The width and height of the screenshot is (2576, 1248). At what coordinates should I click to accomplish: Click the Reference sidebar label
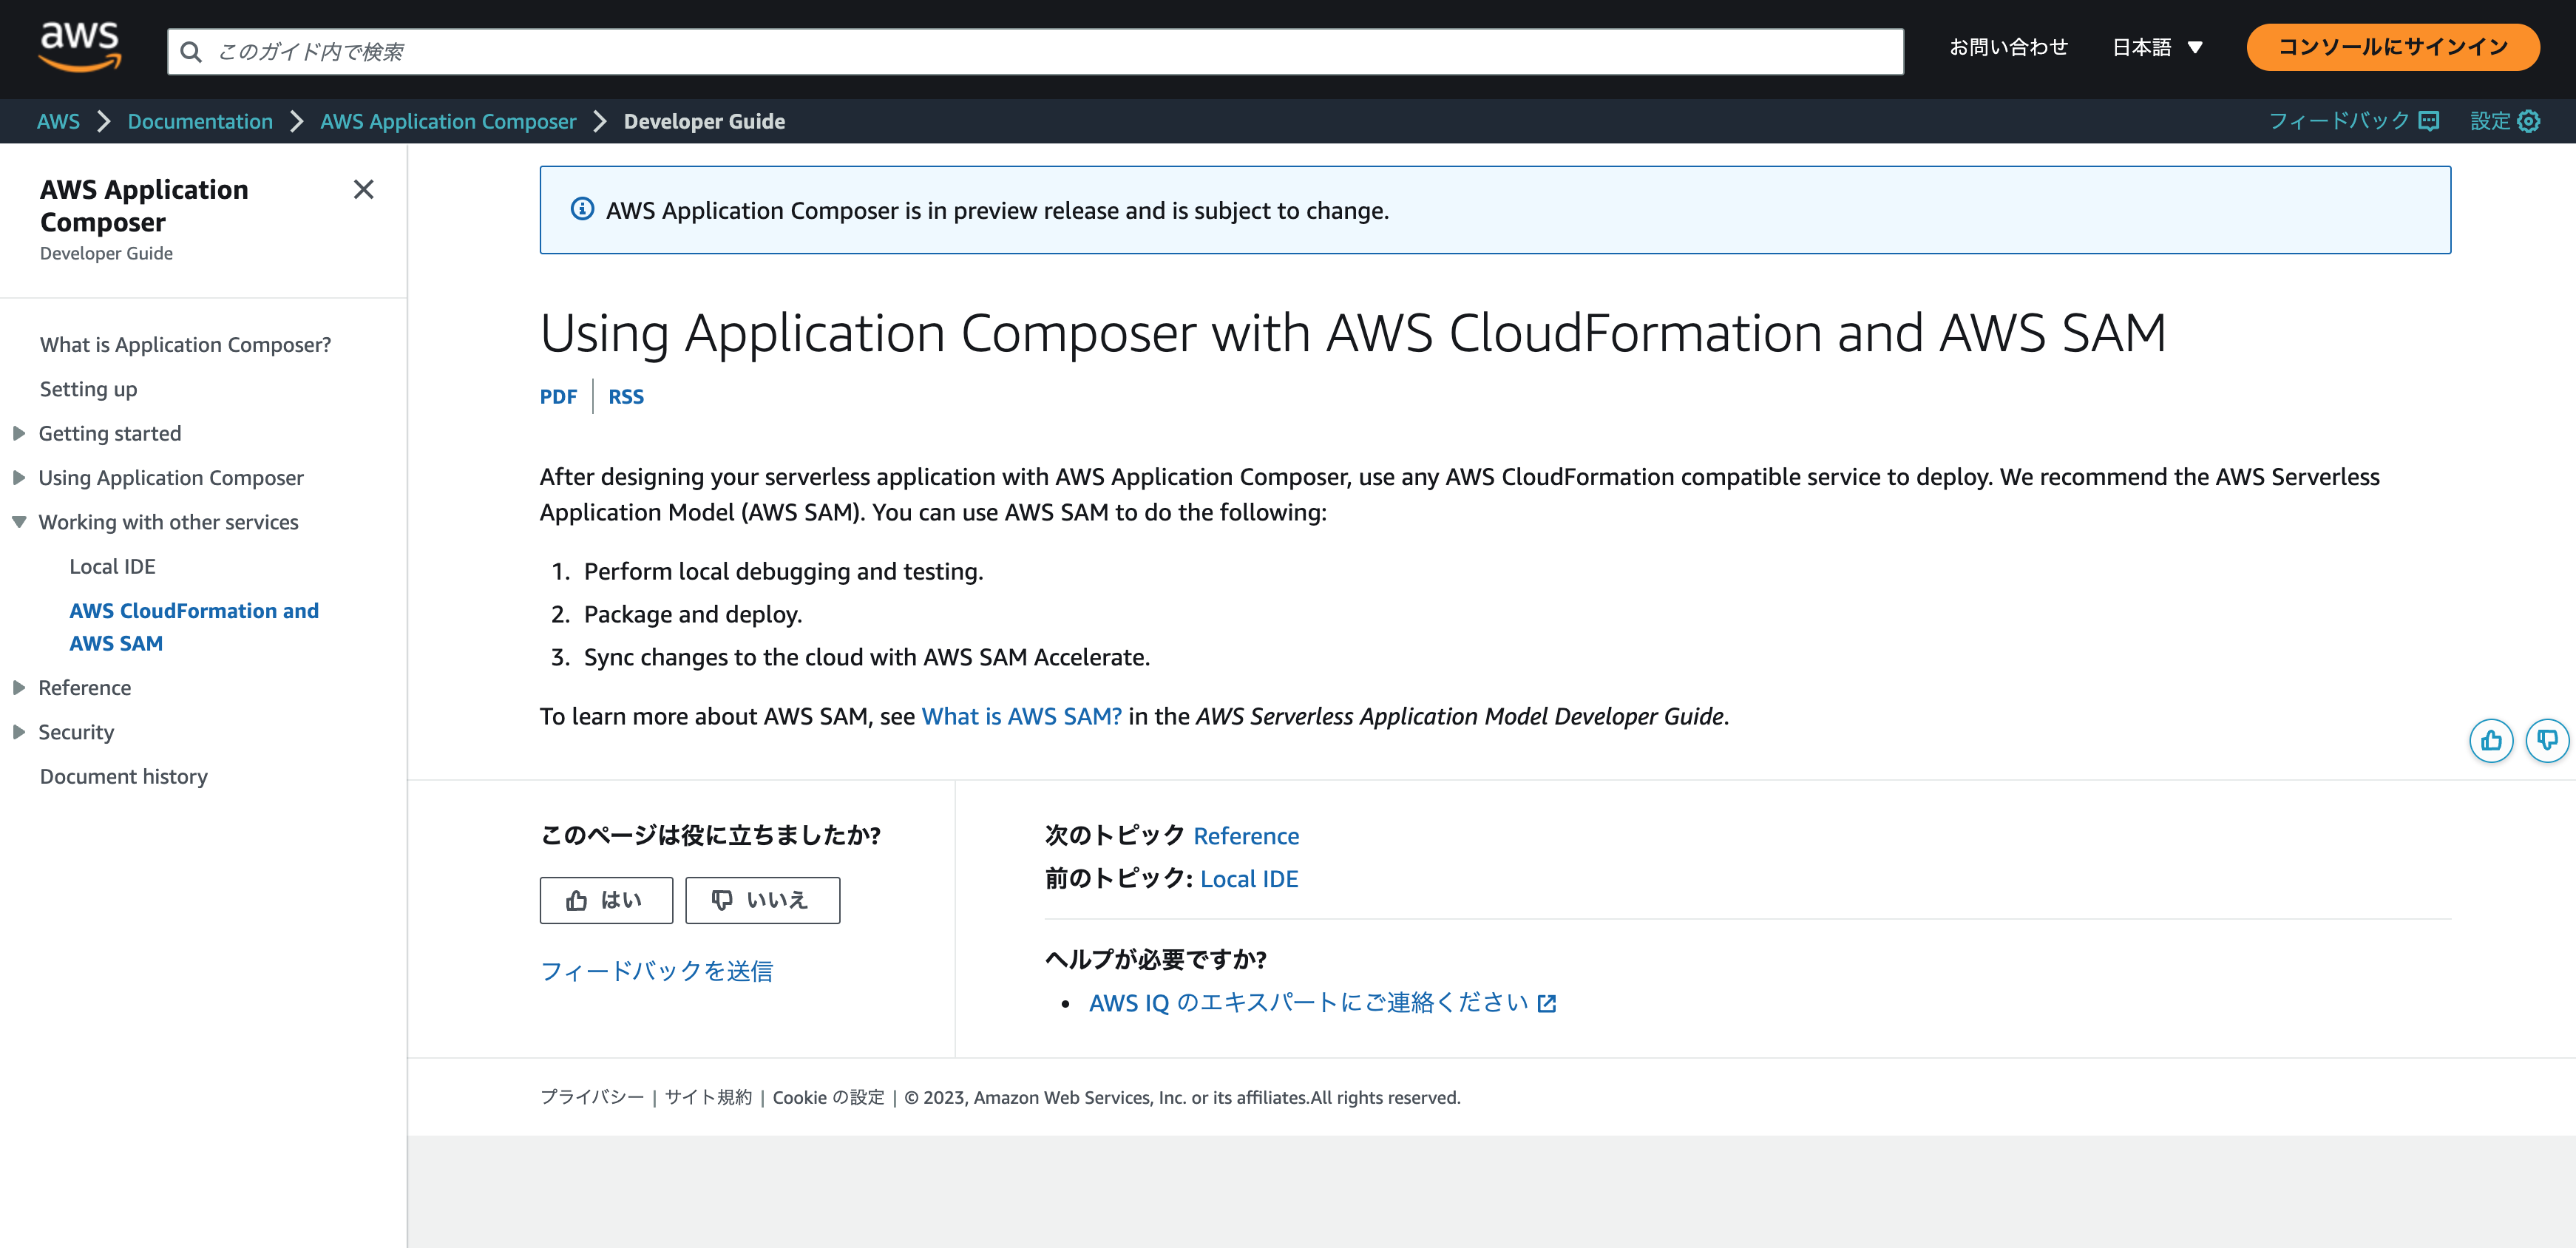click(85, 688)
